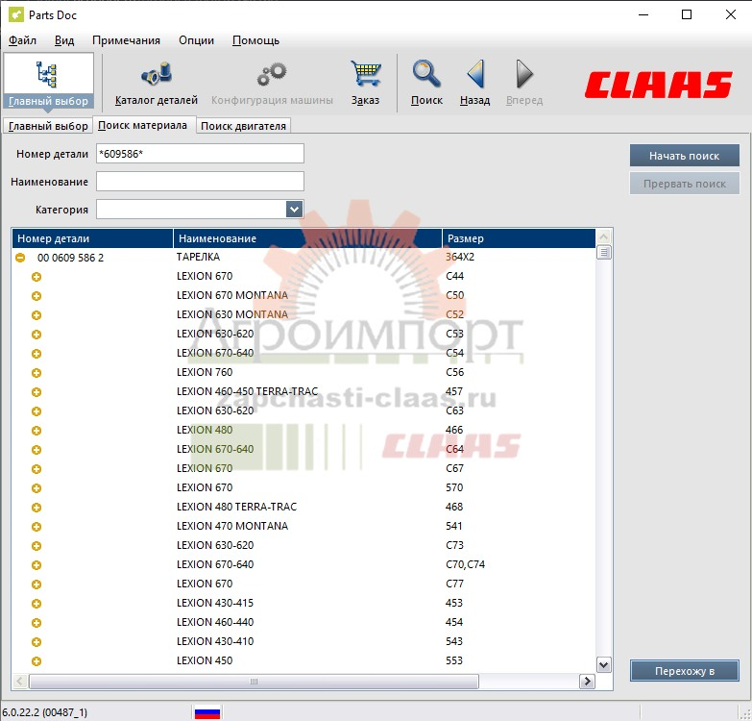752x721 pixels.
Task: Expand the LEXION 470 MONTANA row
Action: (x=36, y=527)
